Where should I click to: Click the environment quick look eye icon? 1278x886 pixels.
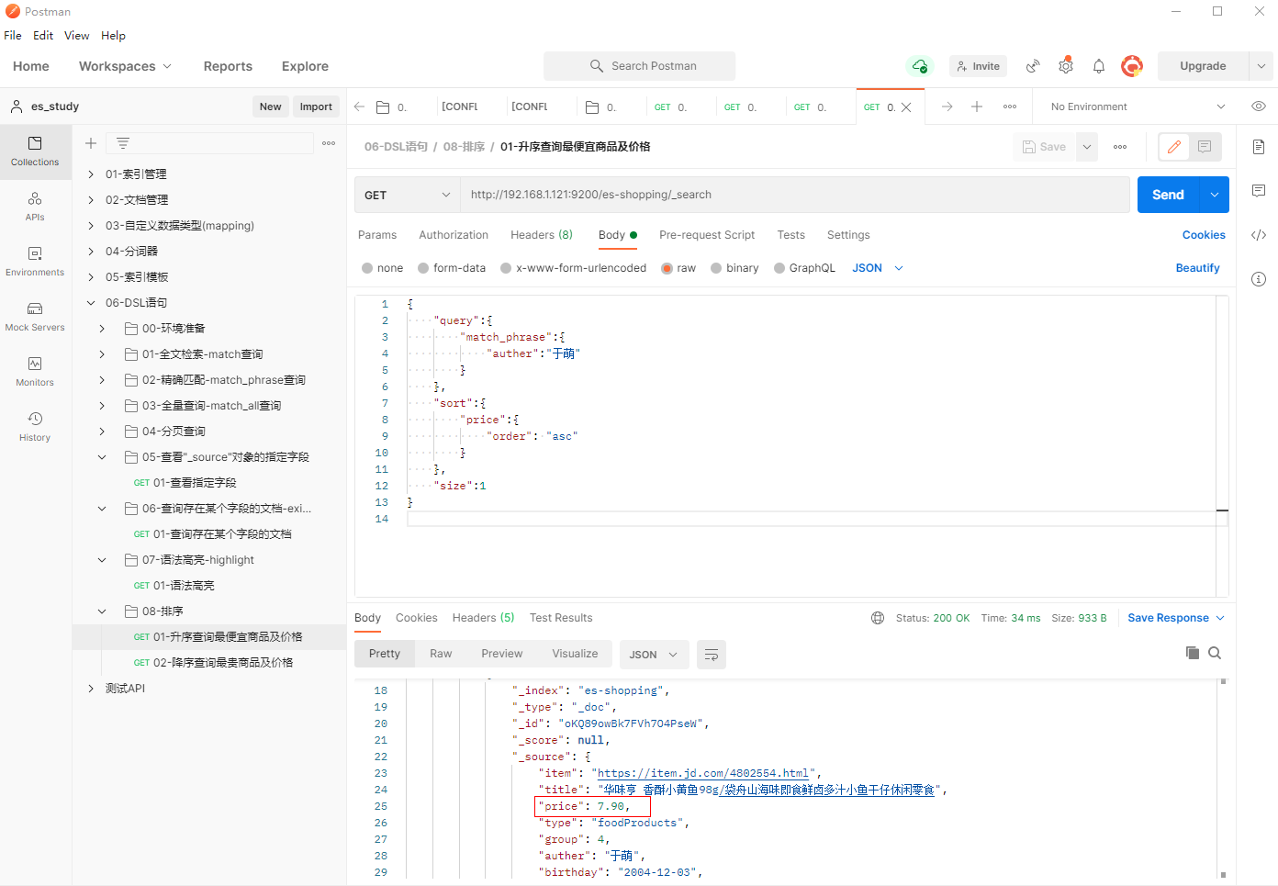click(1258, 107)
